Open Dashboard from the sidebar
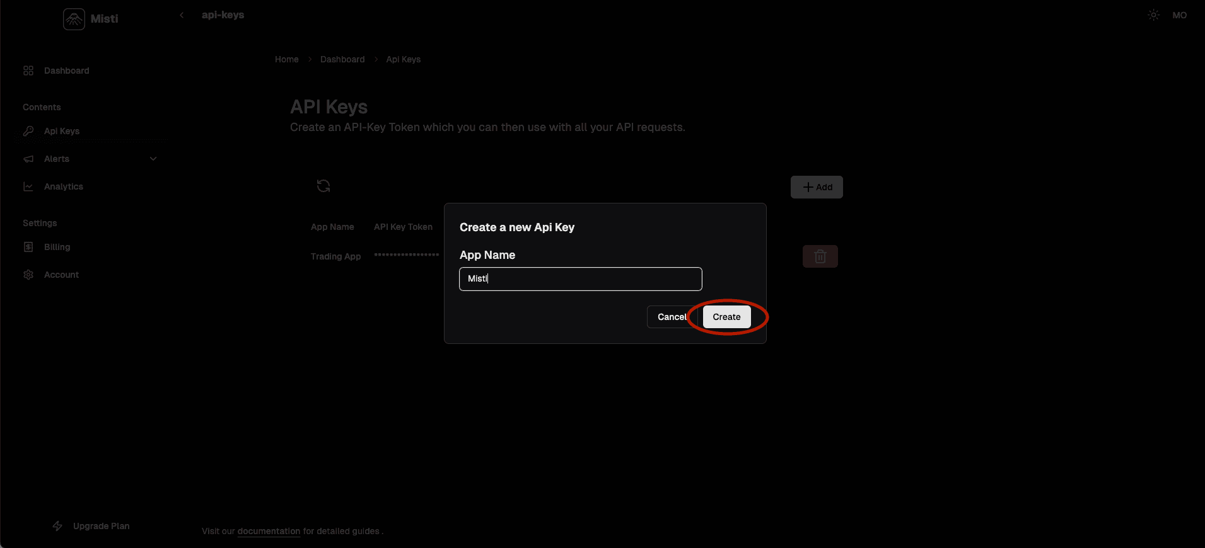1205x548 pixels. (x=66, y=71)
